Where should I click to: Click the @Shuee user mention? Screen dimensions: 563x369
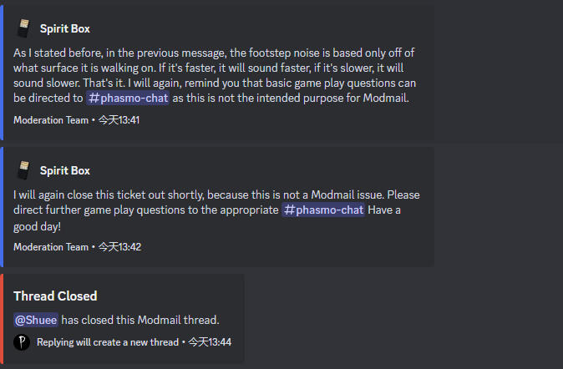point(36,319)
